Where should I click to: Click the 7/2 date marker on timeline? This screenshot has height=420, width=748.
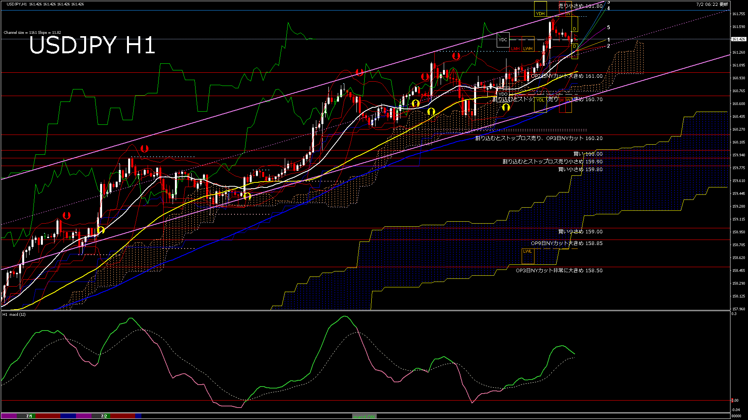104,416
